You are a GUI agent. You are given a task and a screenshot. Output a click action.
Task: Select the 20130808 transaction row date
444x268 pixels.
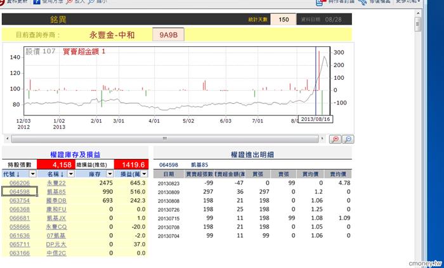coord(169,201)
